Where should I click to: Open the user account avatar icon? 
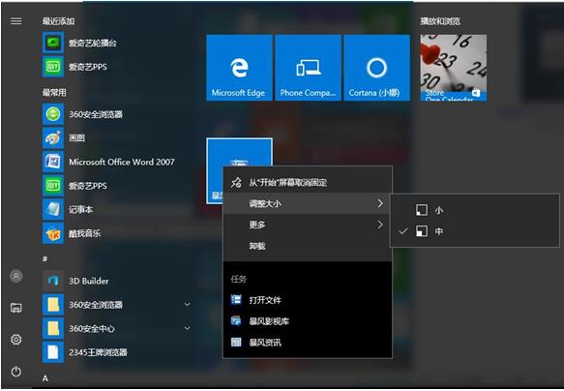click(x=15, y=276)
